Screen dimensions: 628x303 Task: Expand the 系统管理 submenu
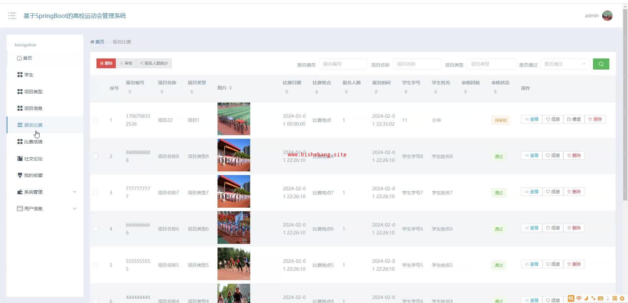pos(45,192)
